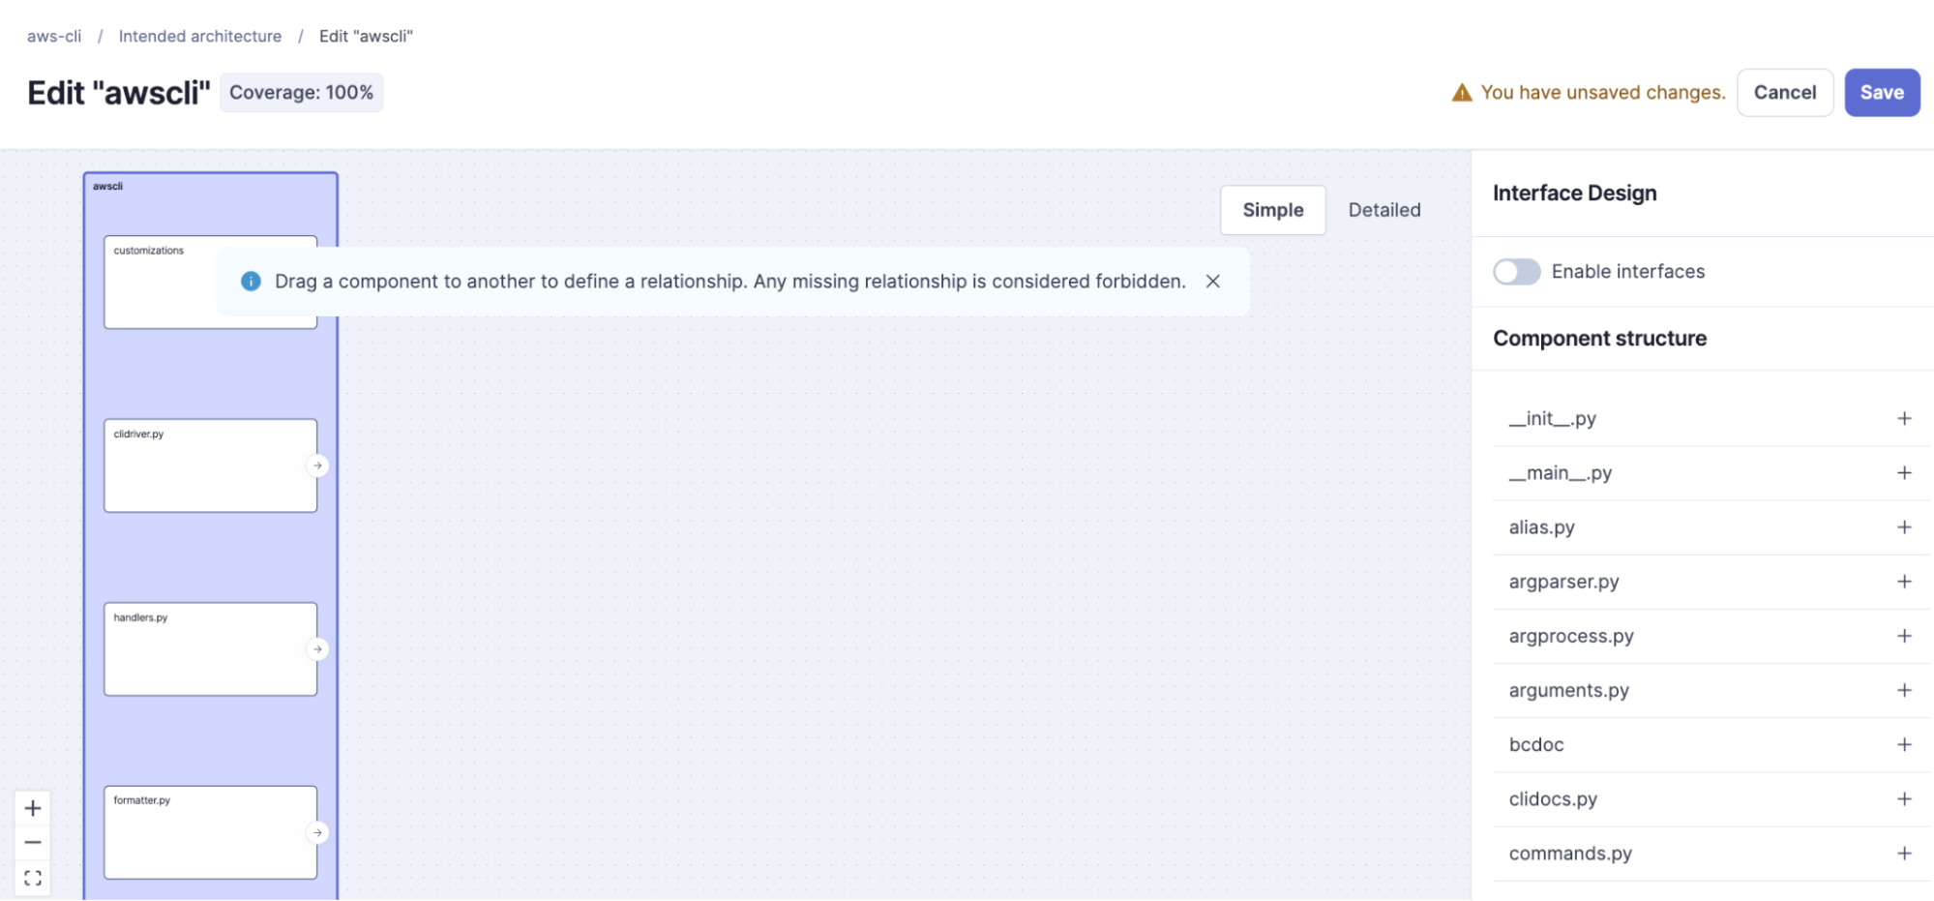Click the blue info icon in the banner

pos(251,281)
